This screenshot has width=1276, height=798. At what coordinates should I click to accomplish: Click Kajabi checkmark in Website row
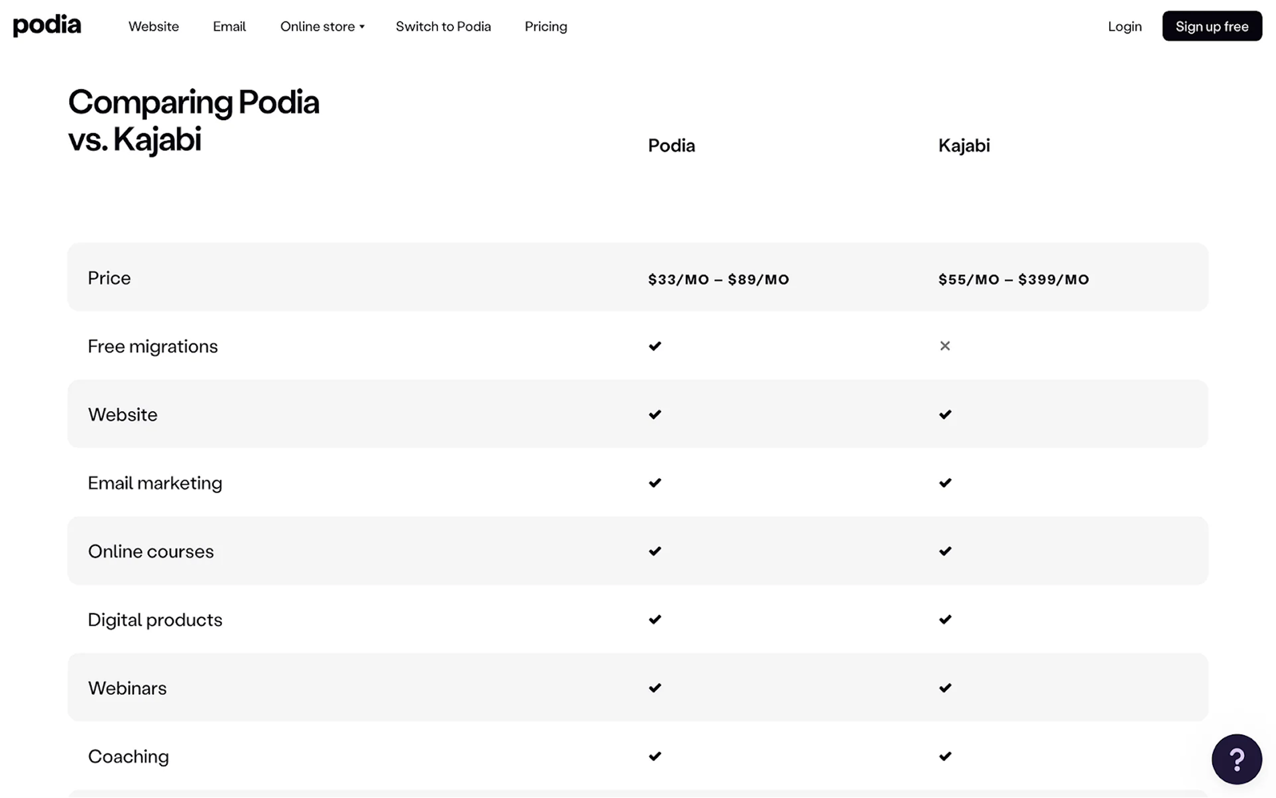[945, 414]
